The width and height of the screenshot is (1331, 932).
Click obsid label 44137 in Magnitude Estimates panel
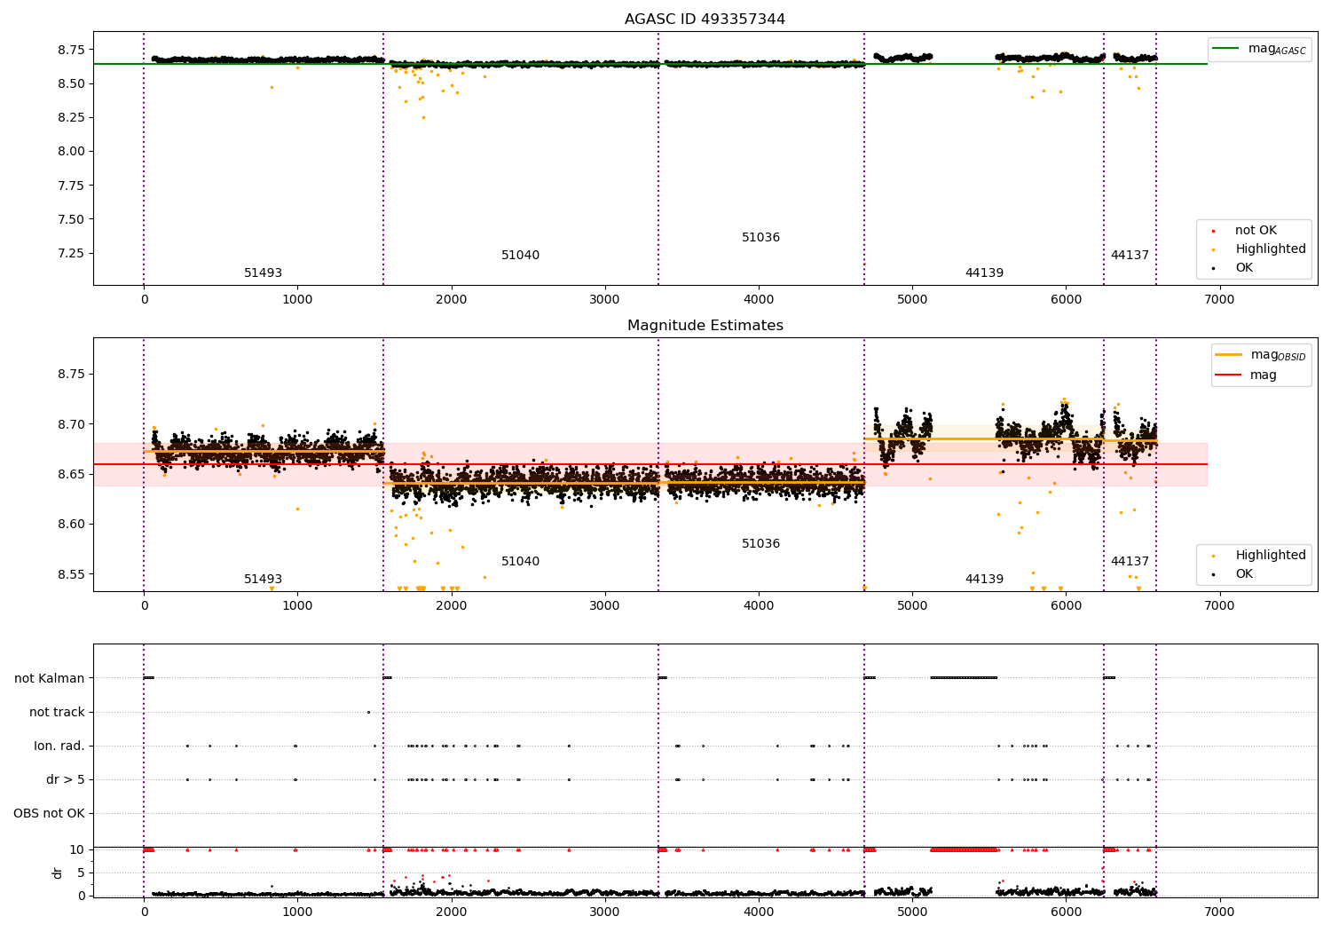click(1130, 562)
